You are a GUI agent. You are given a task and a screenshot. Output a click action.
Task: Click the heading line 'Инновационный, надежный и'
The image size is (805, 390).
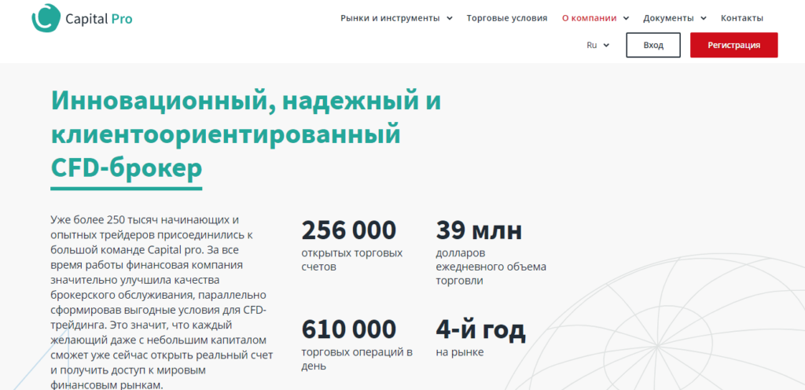click(x=246, y=101)
